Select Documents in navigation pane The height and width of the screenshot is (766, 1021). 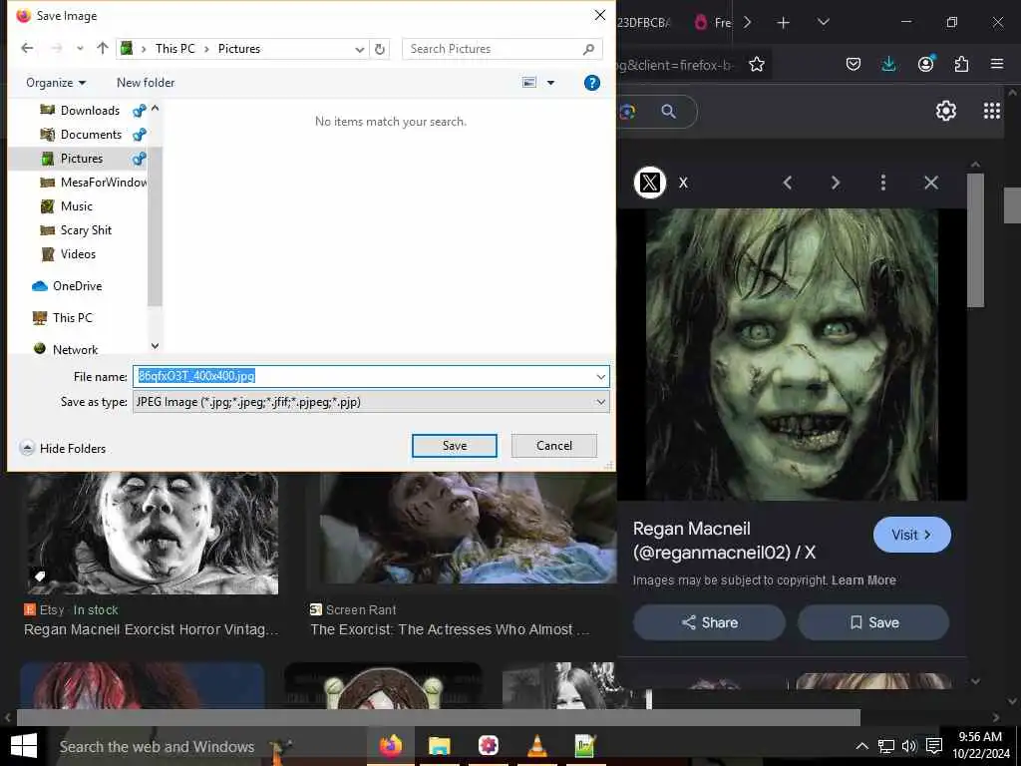[x=91, y=135]
